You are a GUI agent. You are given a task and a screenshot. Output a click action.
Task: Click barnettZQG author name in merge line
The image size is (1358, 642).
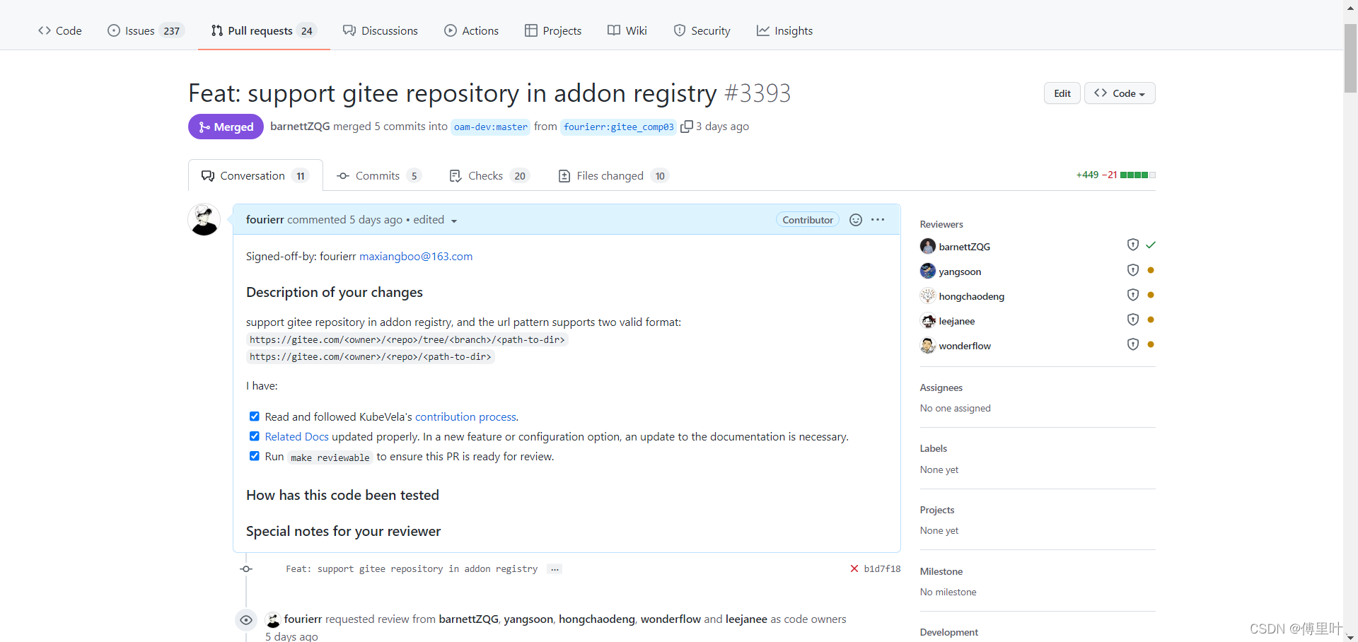[x=300, y=127]
